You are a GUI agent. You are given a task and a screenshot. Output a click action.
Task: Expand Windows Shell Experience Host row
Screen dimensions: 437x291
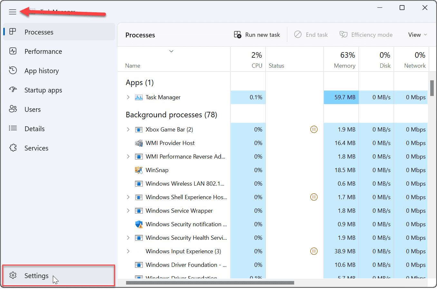(x=128, y=197)
